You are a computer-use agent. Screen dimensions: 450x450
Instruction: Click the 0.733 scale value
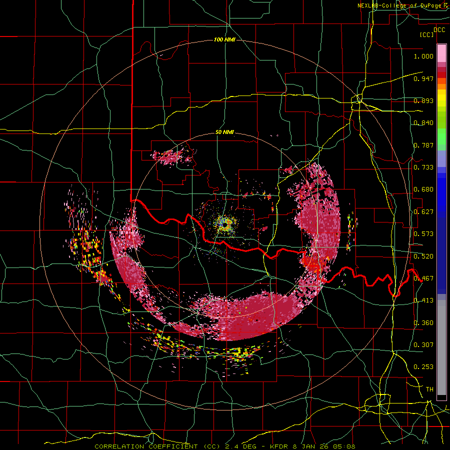point(423,167)
